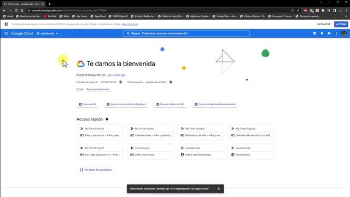350x197 pixels.
Task: Click Ejecuta una consulta en BigQuery
Action: pyautogui.click(x=126, y=105)
